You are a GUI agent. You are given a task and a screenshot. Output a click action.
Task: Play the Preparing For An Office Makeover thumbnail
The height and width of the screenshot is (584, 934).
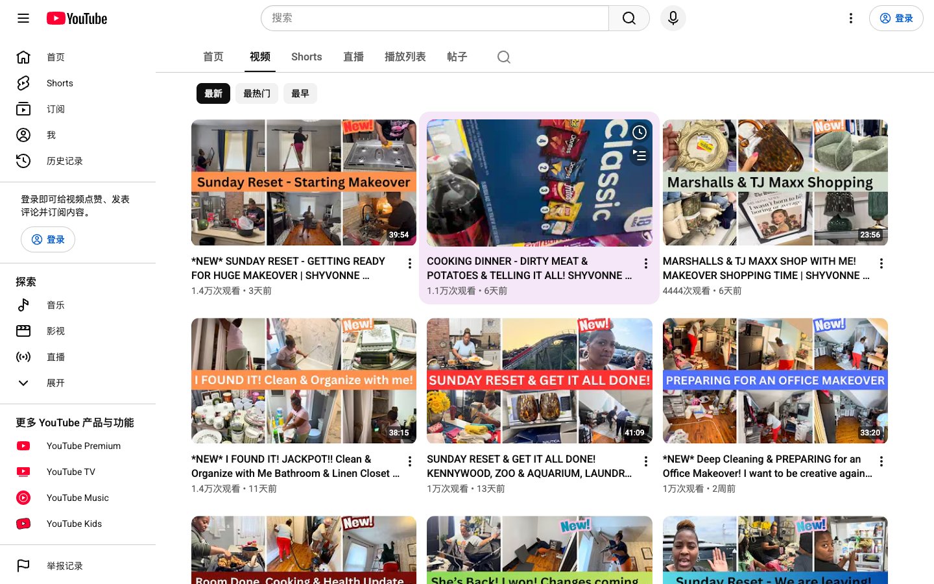[x=775, y=381]
